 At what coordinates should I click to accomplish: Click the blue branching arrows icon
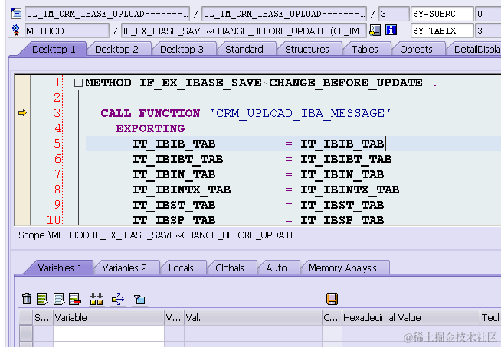click(x=118, y=299)
